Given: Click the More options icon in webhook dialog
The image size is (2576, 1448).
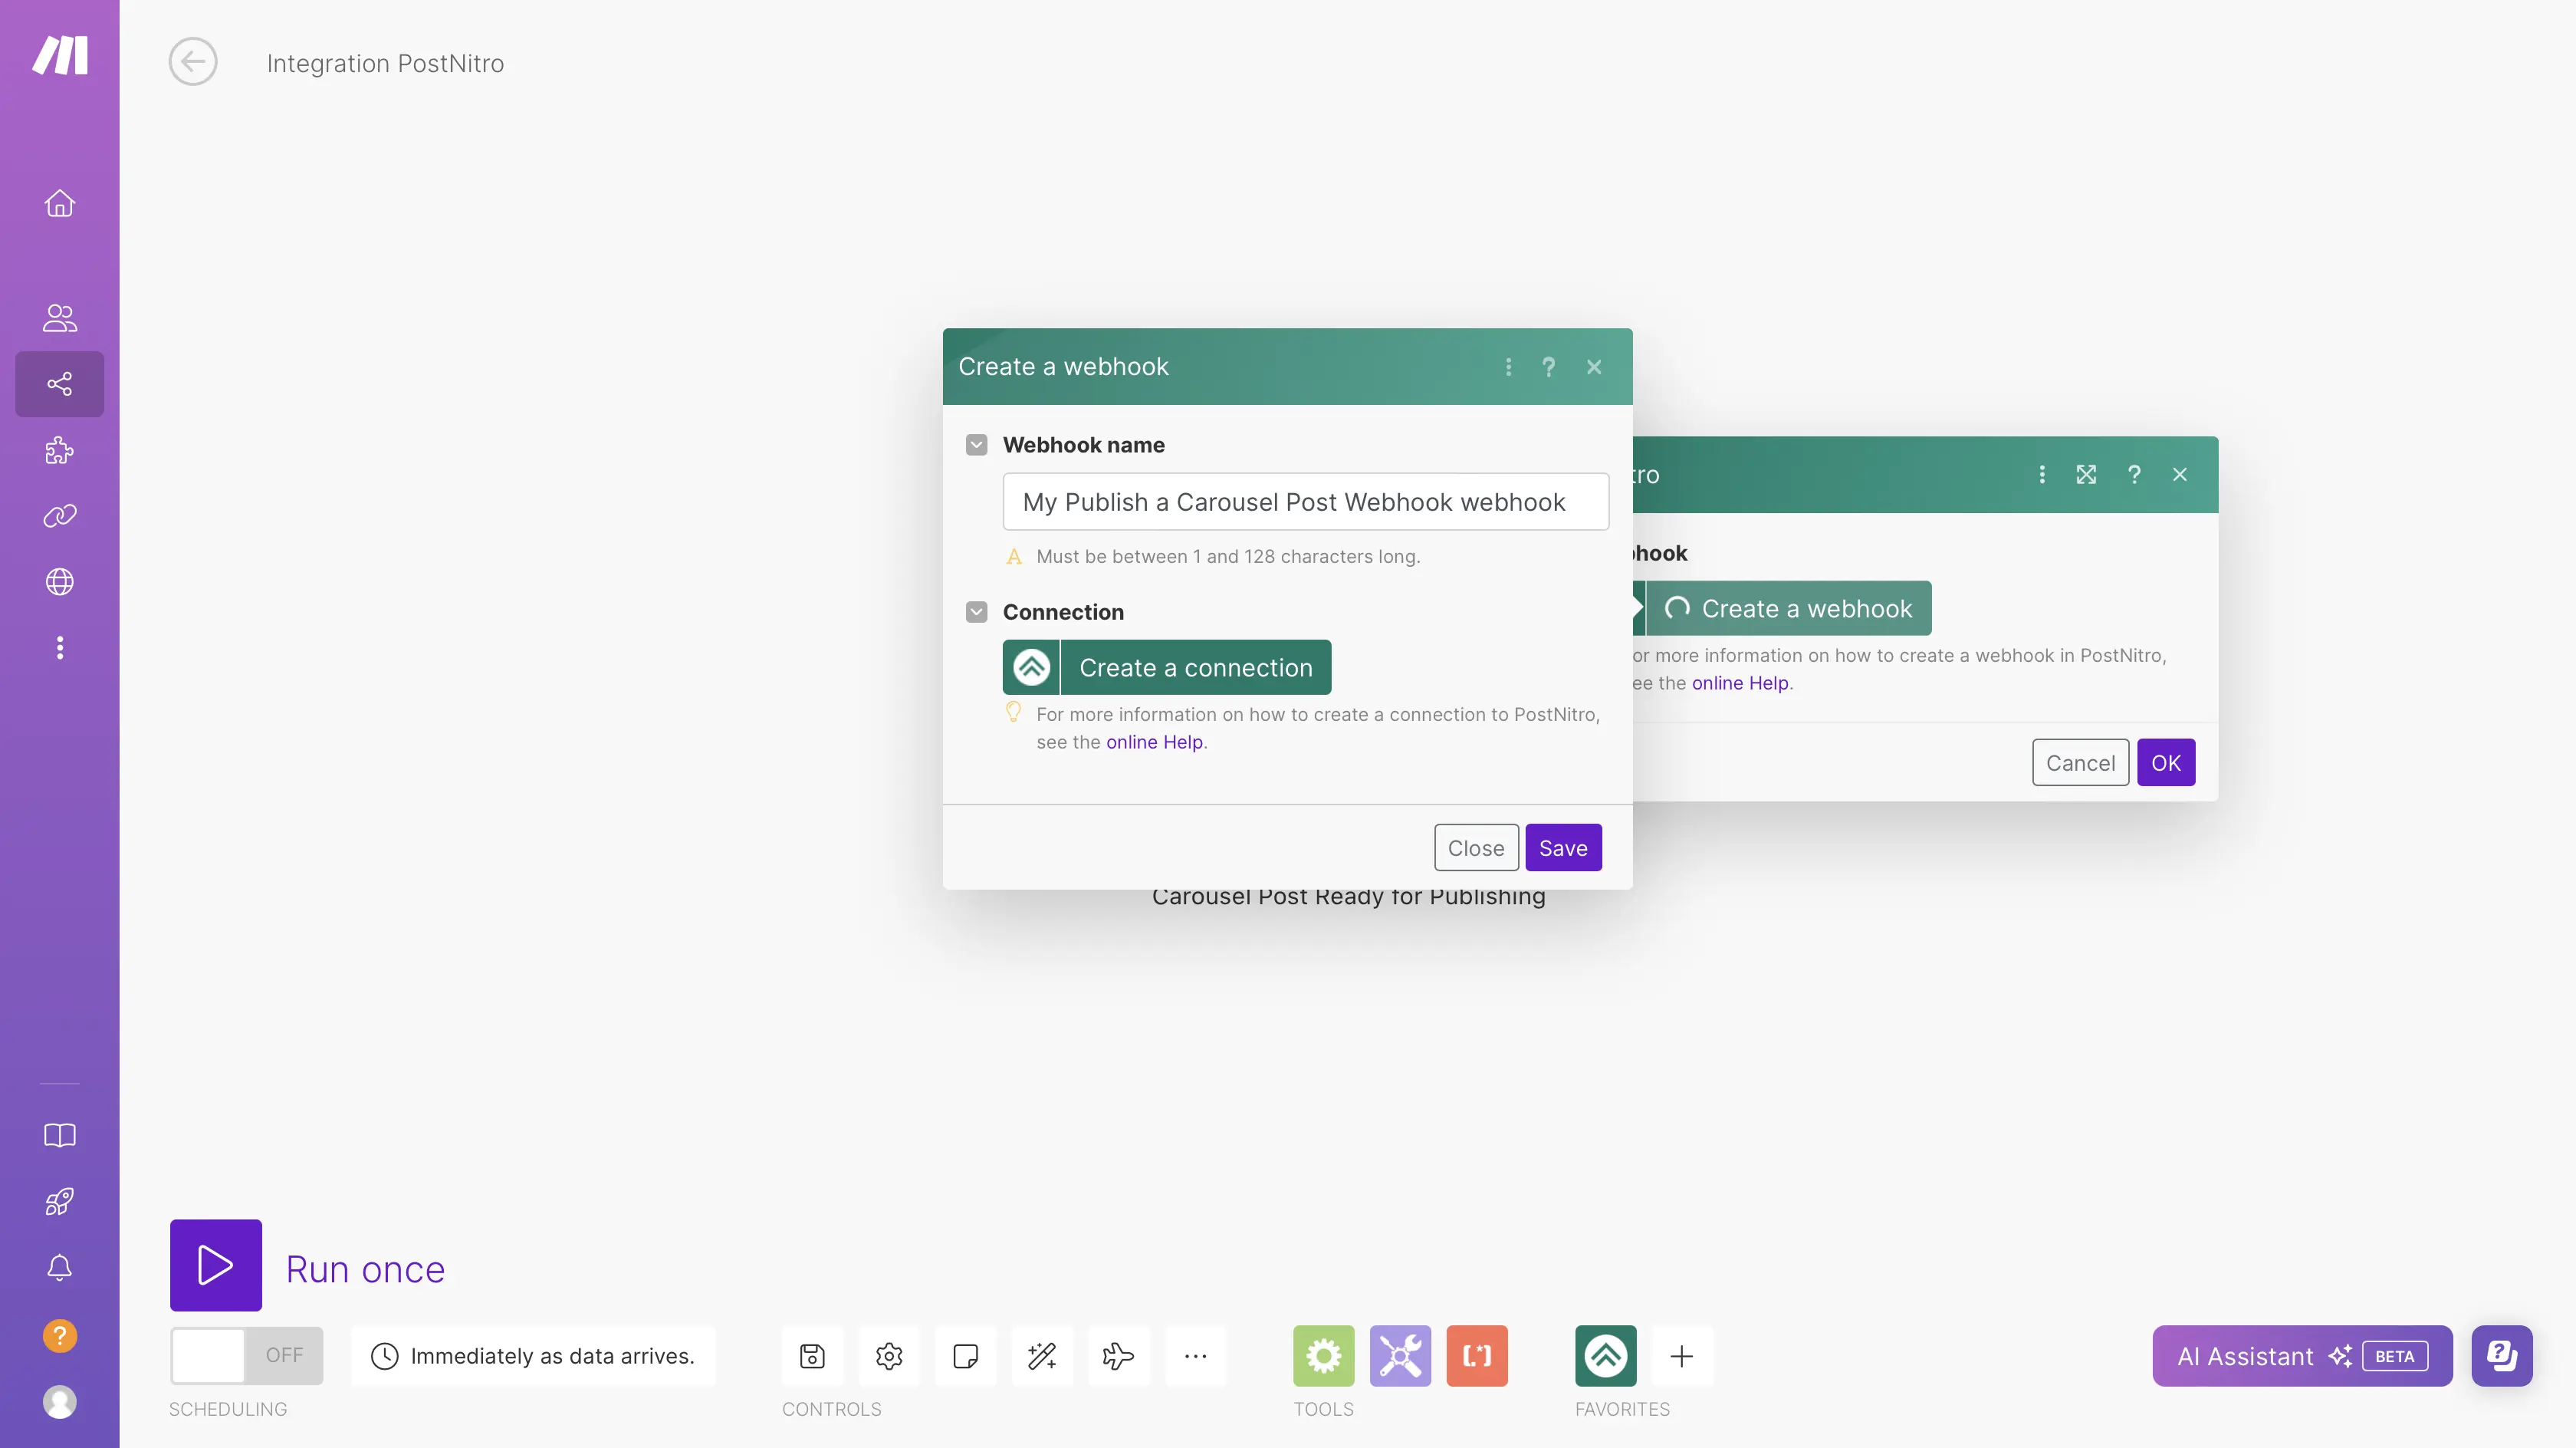Looking at the screenshot, I should 1509,367.
